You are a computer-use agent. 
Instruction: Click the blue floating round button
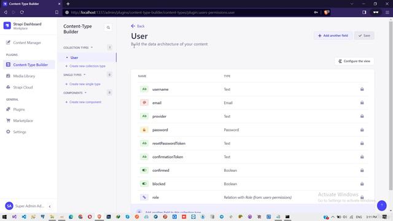coord(382,206)
